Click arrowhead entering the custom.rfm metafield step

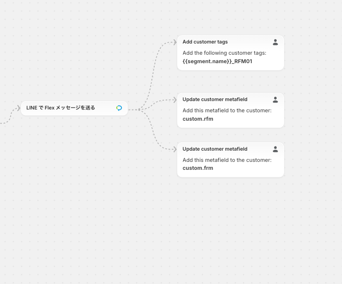[174, 100]
